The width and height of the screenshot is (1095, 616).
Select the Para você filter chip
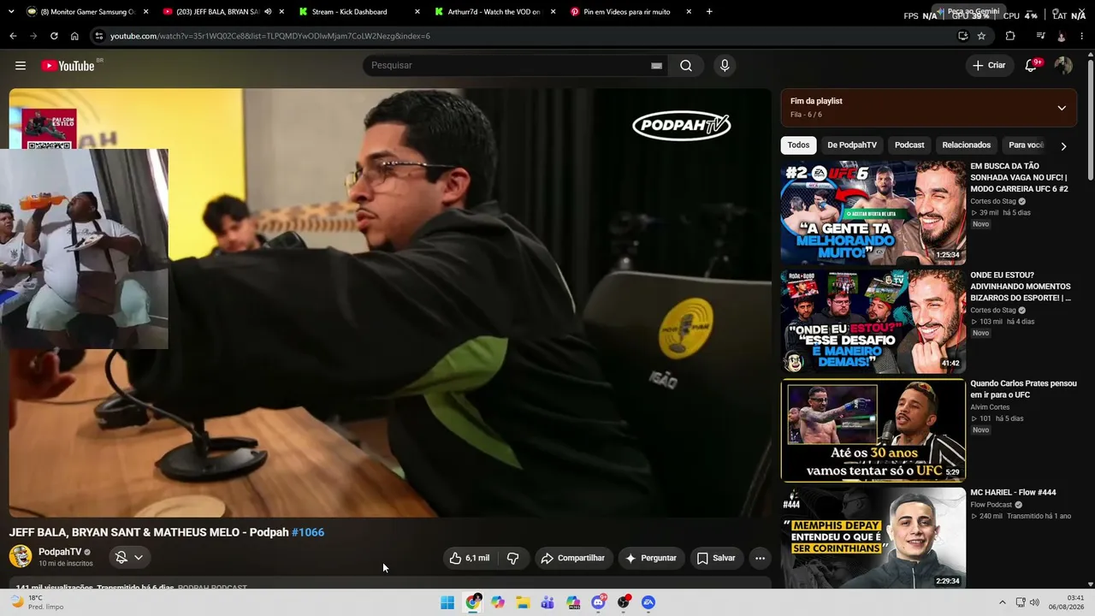1026,145
